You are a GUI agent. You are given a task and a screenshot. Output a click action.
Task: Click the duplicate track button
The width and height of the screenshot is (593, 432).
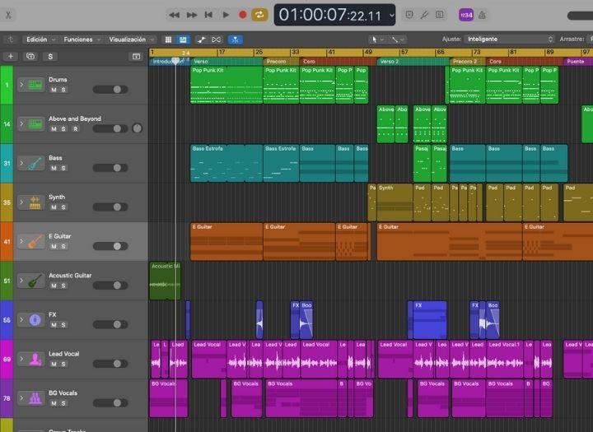pos(30,56)
